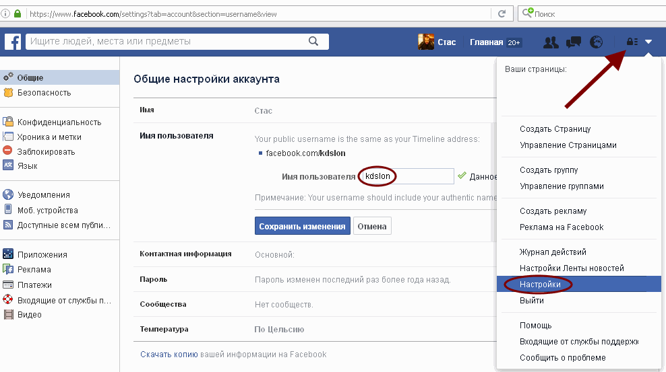The image size is (666, 372).
Task: Choose Выйти to log out
Action: (532, 301)
